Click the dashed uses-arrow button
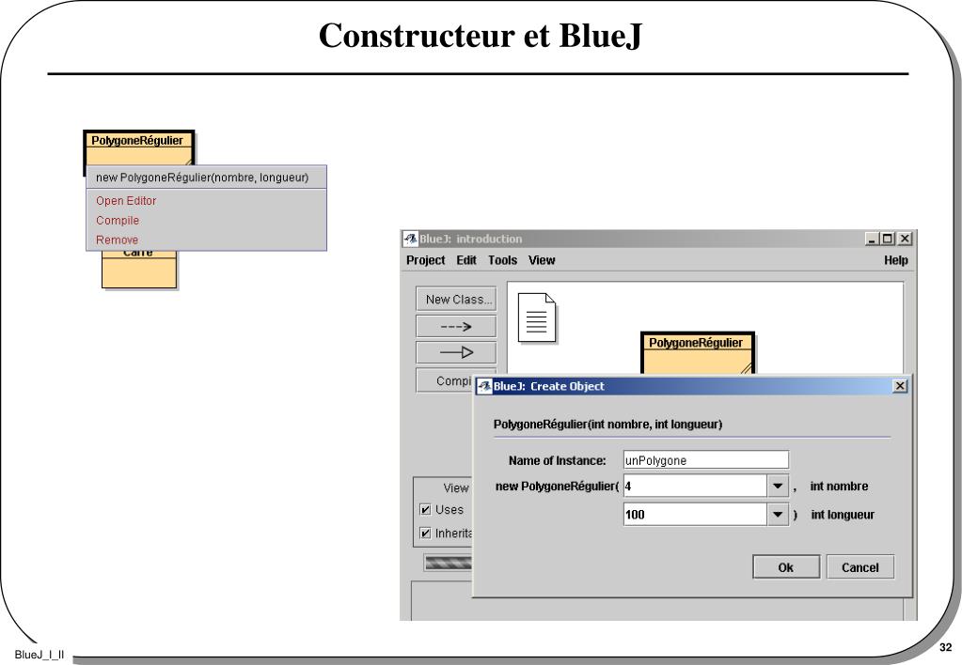The image size is (962, 665). (456, 327)
